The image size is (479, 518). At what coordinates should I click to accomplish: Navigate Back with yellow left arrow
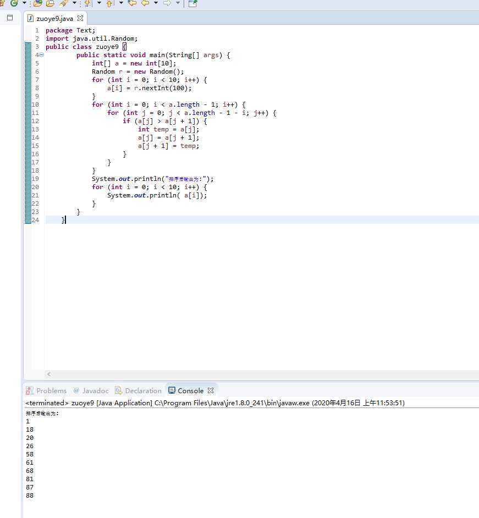click(x=145, y=3)
